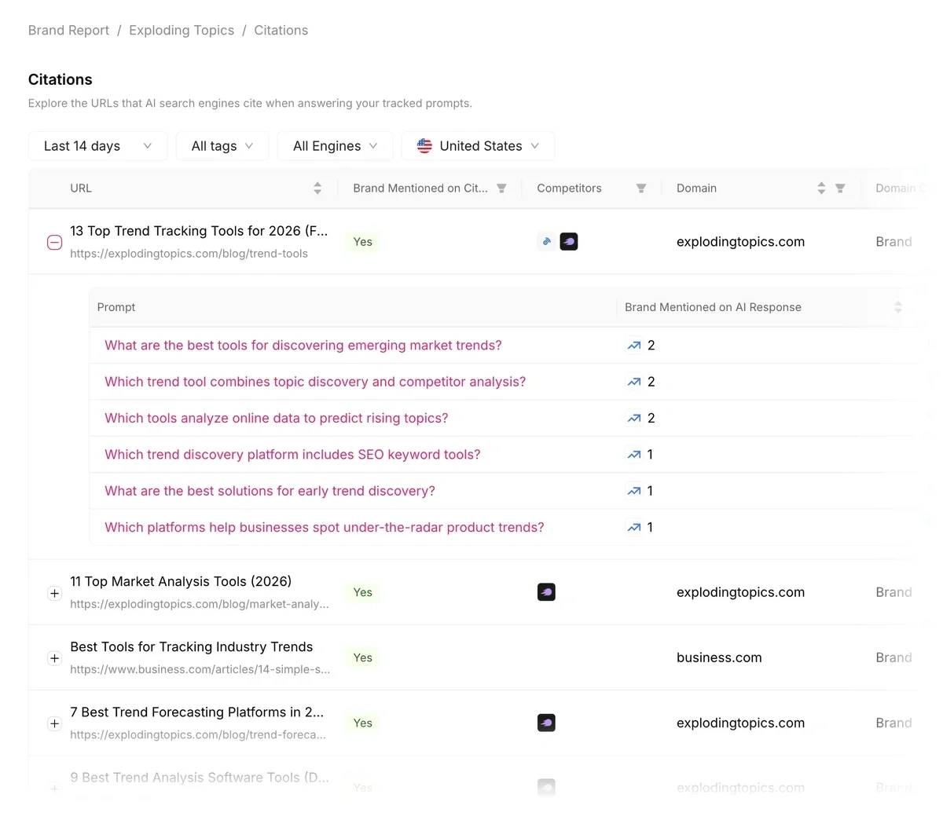This screenshot has height=820, width=943.
Task: Open prompt about discovering emerging market trends
Action: click(303, 346)
